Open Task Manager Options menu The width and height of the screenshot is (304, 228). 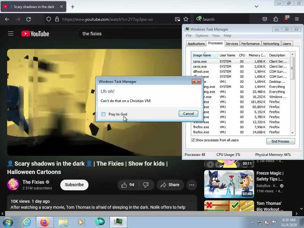[202, 36]
